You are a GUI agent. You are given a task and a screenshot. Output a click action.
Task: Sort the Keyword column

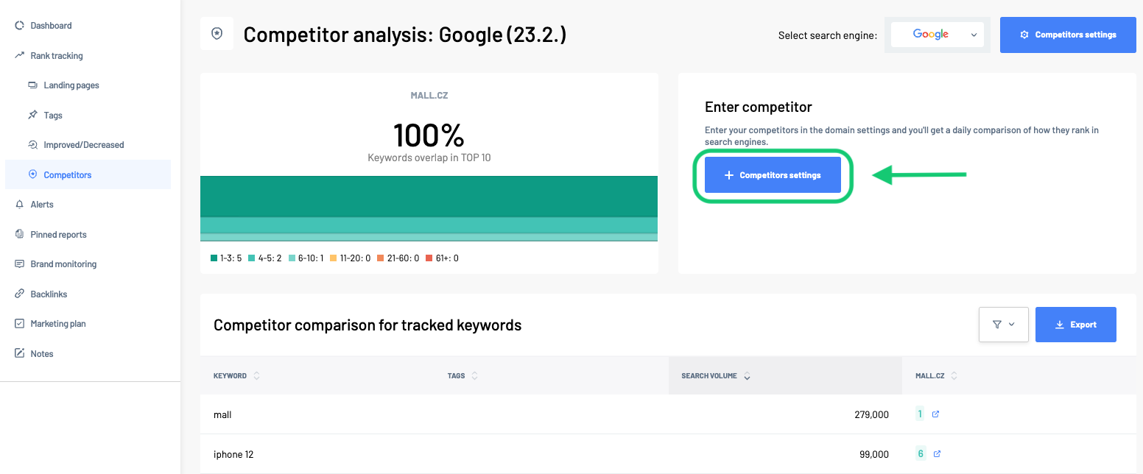pyautogui.click(x=256, y=376)
